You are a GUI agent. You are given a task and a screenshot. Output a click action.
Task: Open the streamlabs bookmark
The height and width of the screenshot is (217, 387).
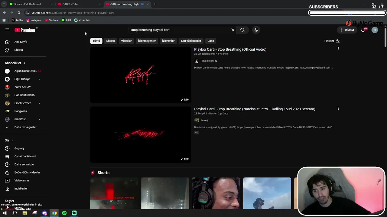(x=82, y=20)
